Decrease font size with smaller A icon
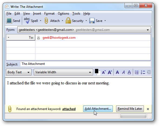The image size is (159, 126). [x=104, y=72]
